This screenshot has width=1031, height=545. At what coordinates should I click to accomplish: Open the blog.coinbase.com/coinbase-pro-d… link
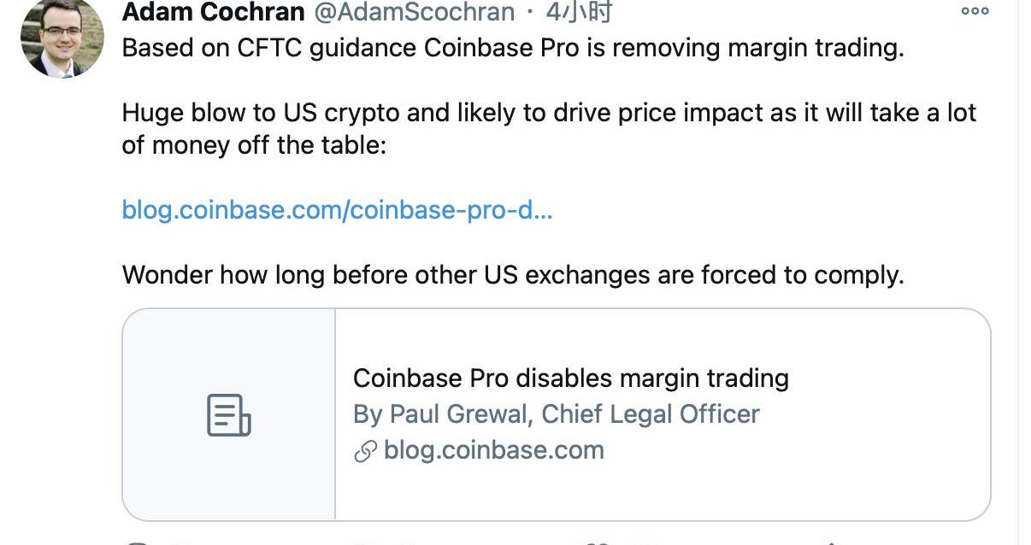click(337, 209)
